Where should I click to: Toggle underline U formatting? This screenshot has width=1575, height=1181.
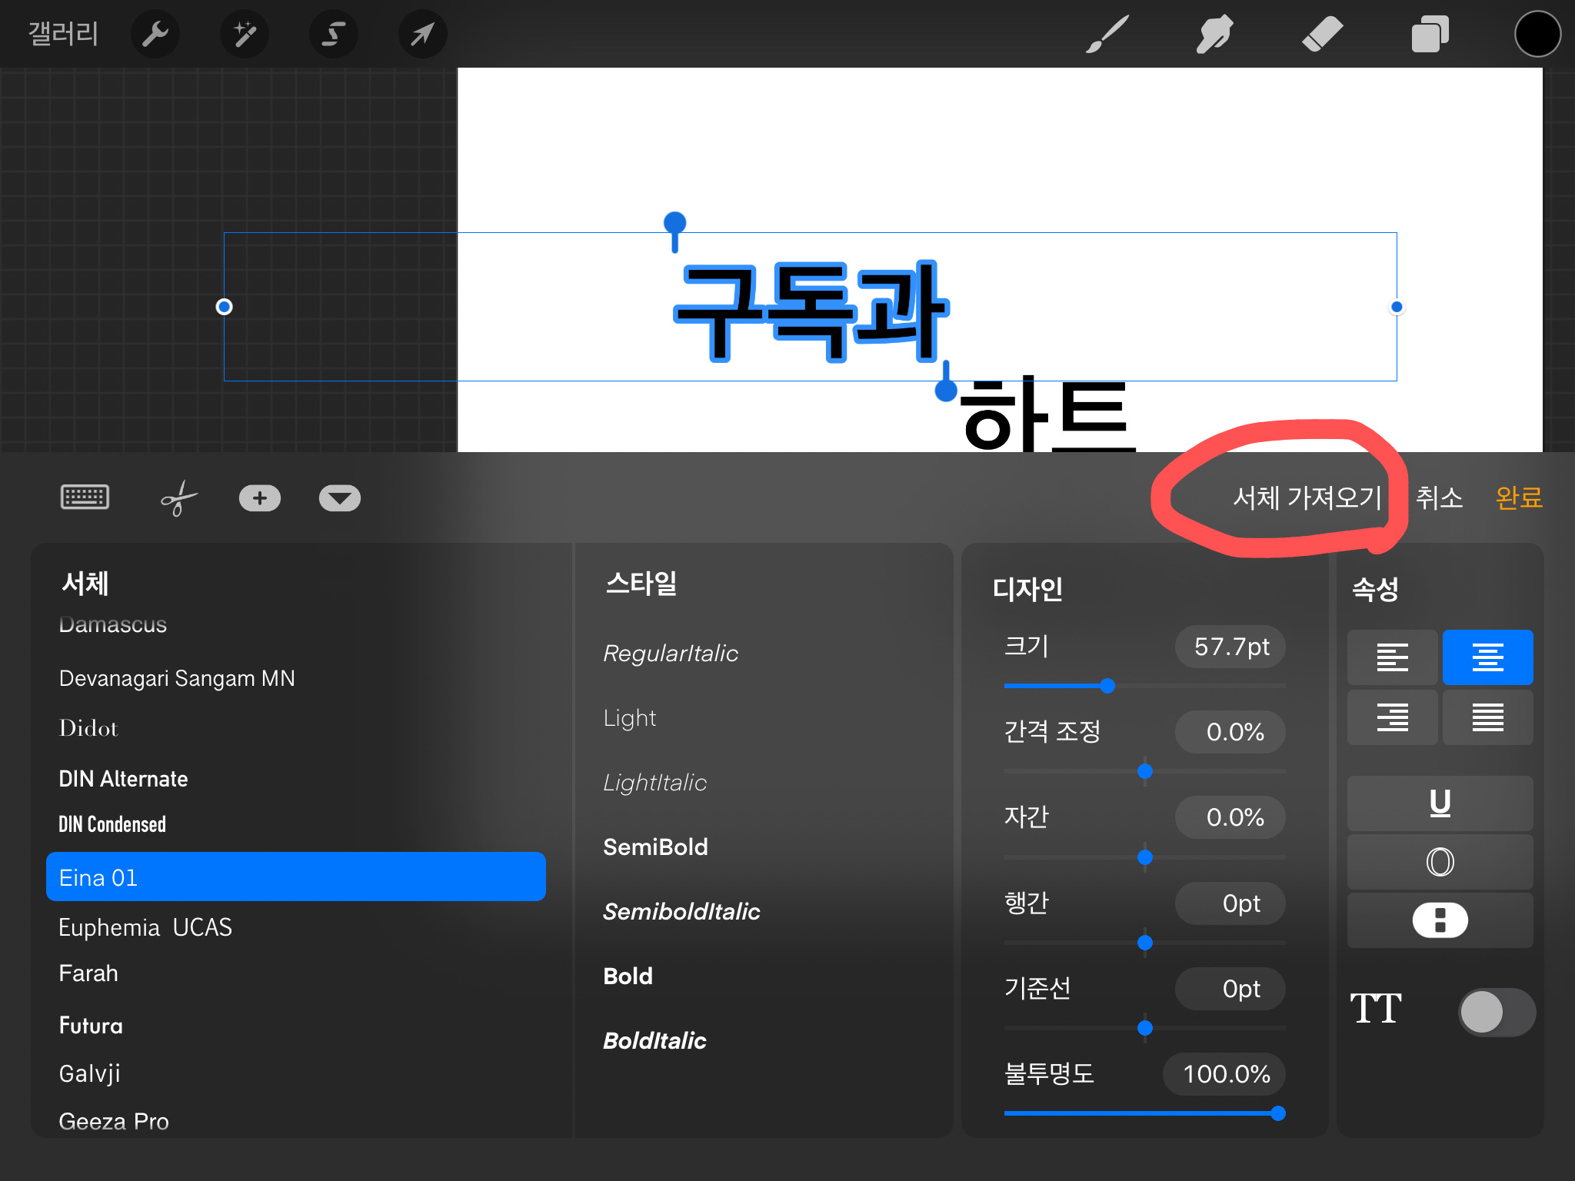[1440, 803]
